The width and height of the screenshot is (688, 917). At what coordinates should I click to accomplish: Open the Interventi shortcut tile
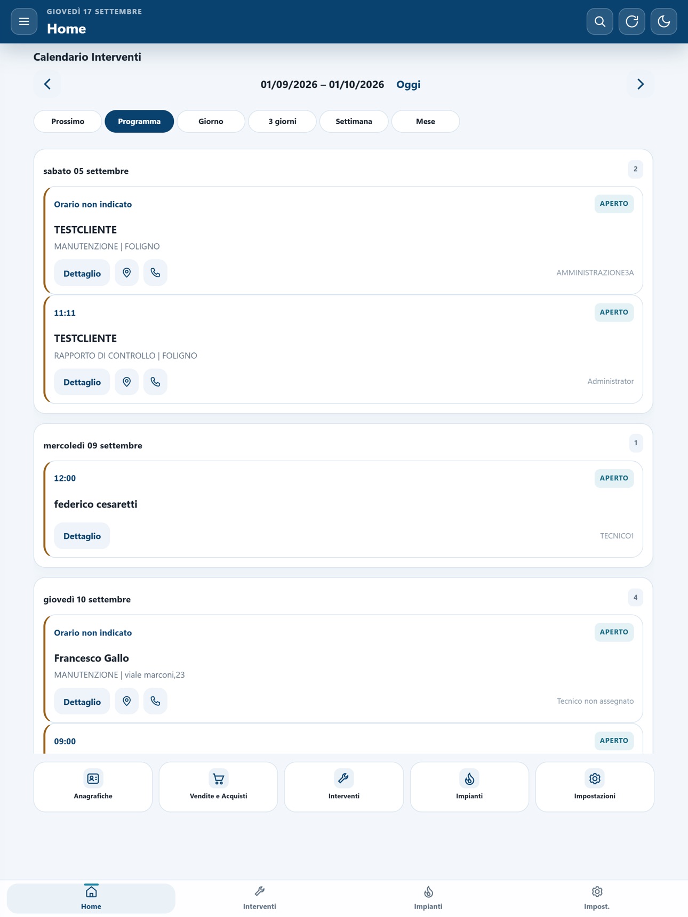coord(344,787)
